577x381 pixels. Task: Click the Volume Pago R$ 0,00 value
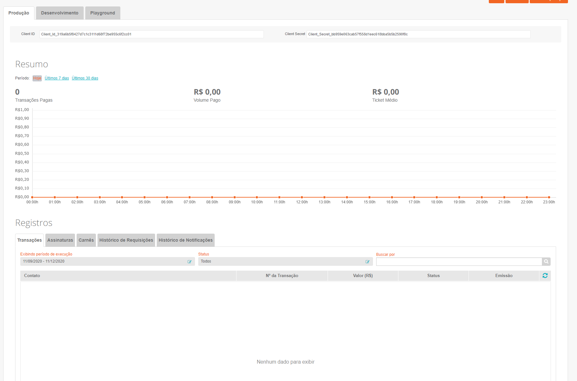click(207, 92)
